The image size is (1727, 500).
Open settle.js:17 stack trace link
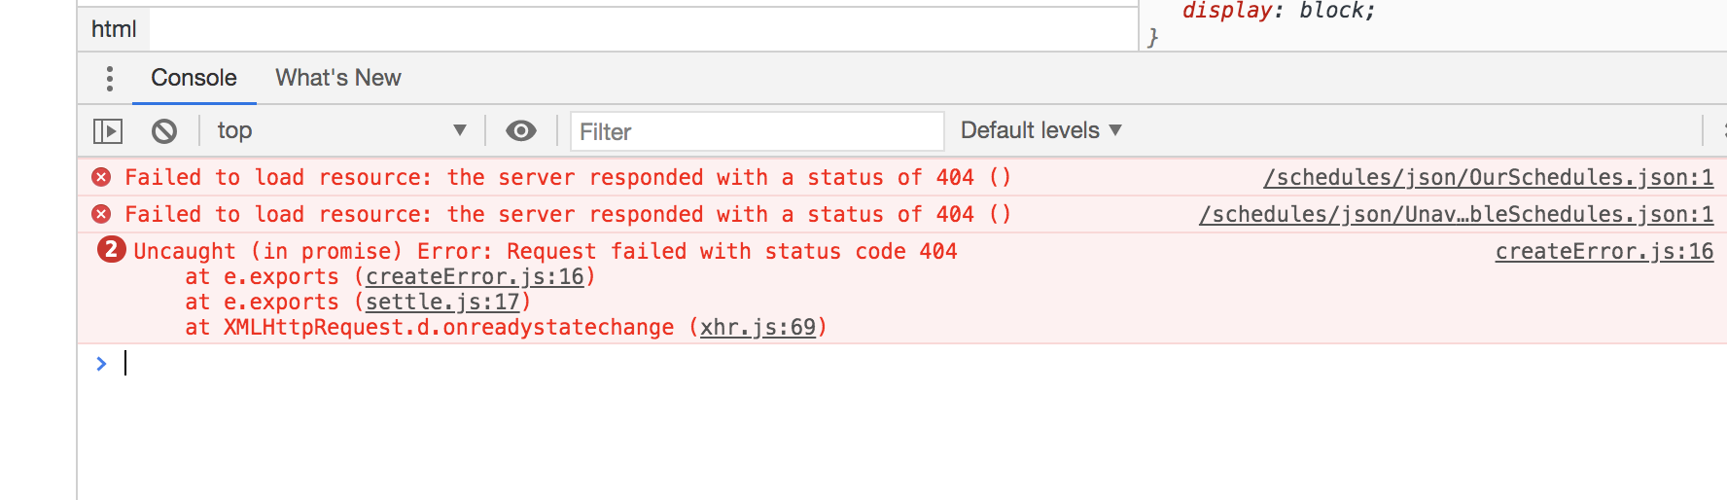pos(442,303)
